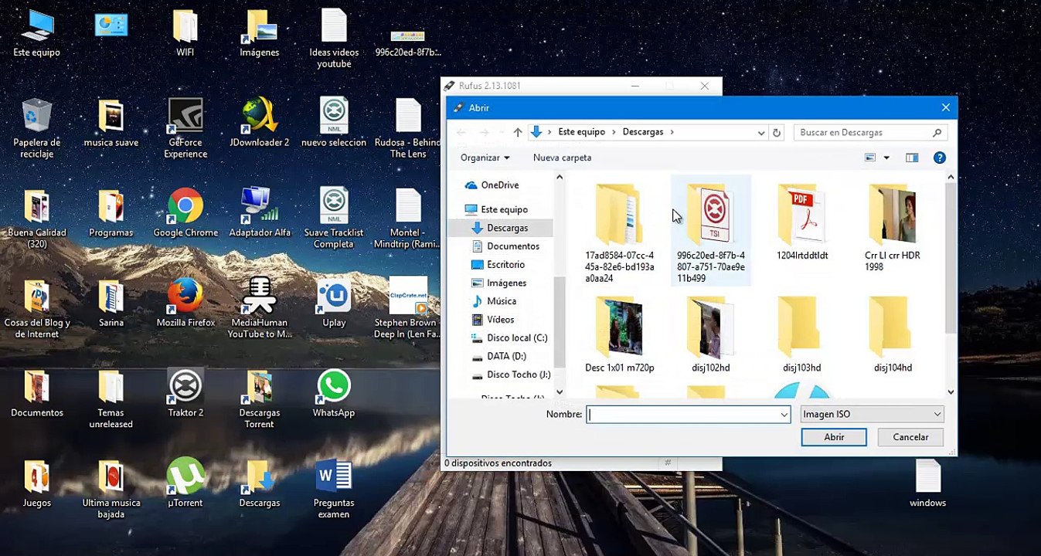Open the windows file on desktop
The height and width of the screenshot is (556, 1041).
[927, 483]
